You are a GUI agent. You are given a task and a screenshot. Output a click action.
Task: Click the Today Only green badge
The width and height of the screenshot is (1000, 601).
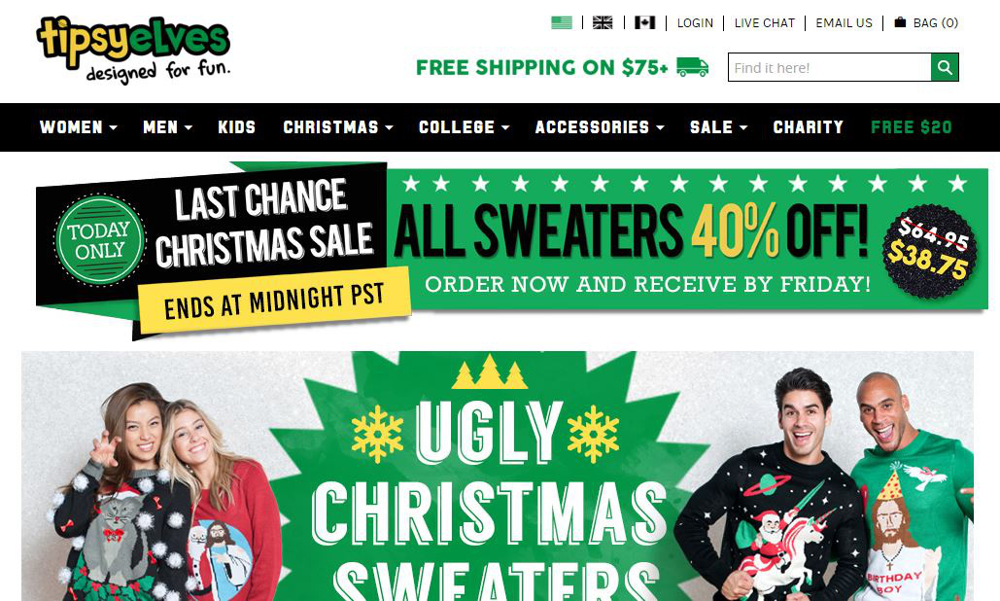pyautogui.click(x=99, y=240)
